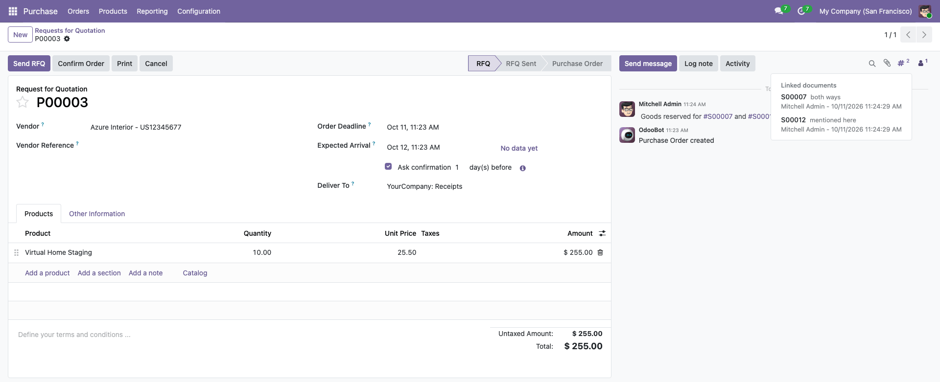Click the gear icon next to P00003
Screen dimensions: 940x382
(x=67, y=39)
